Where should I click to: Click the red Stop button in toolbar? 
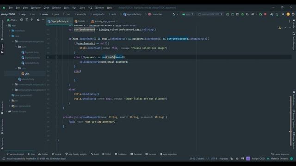pos(265,14)
